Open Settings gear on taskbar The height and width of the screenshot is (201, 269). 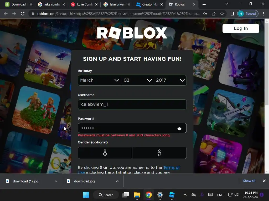[160, 195]
